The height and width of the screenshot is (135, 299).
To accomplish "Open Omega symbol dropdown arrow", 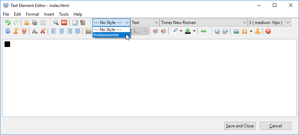I will coord(251,31).
